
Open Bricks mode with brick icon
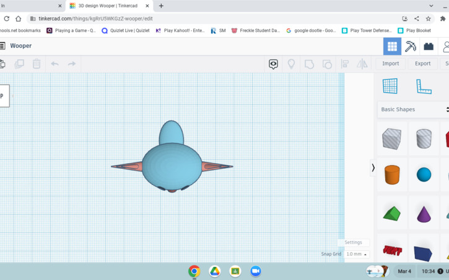tap(429, 46)
